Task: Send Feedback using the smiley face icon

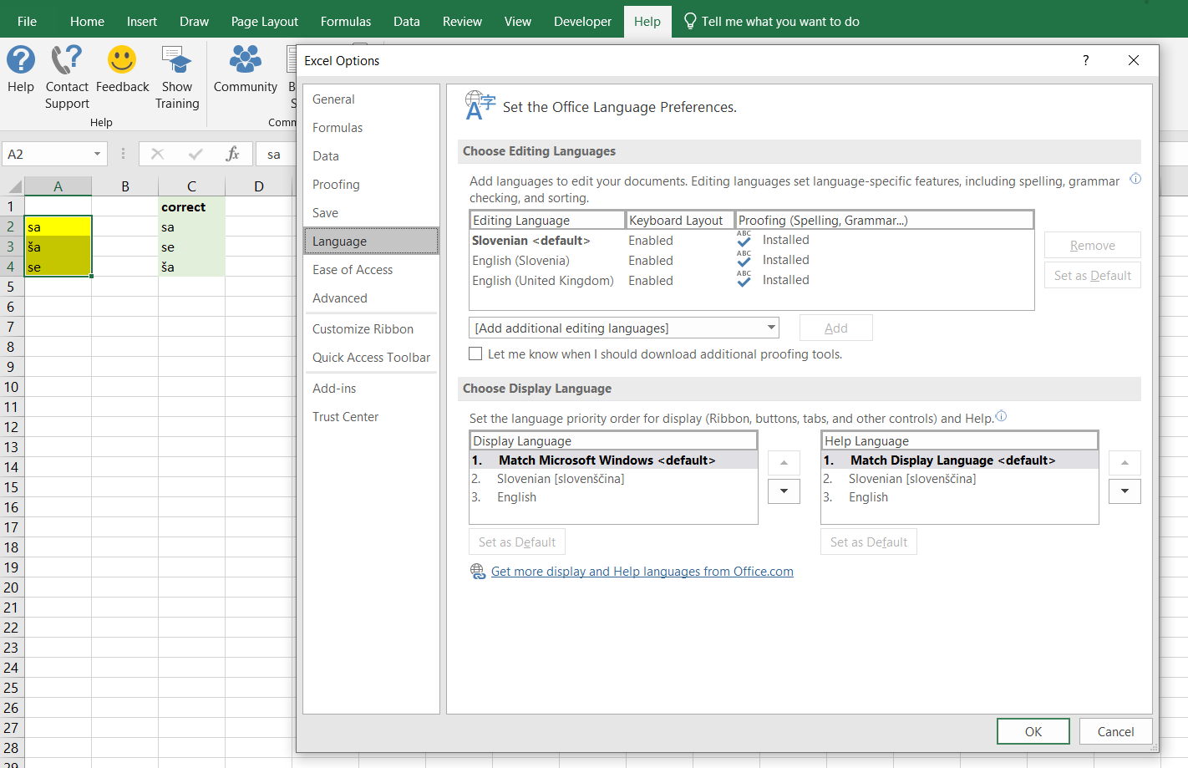Action: point(122,59)
